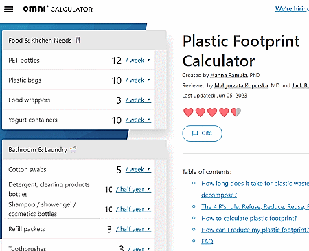The width and height of the screenshot is (309, 251).
Task: Click the Cotton swabs label
Action: pos(27,170)
